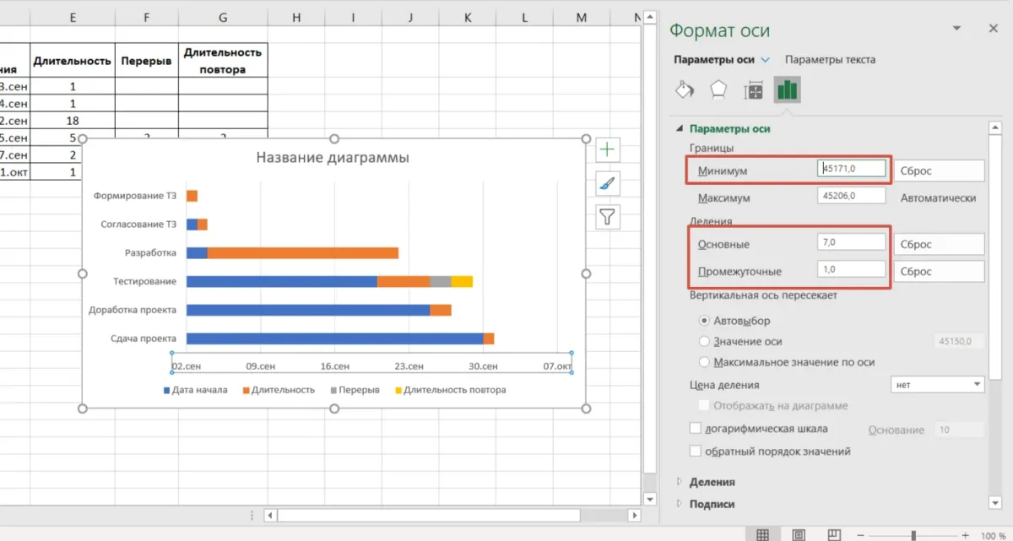Click the Максимум value input field

point(851,196)
